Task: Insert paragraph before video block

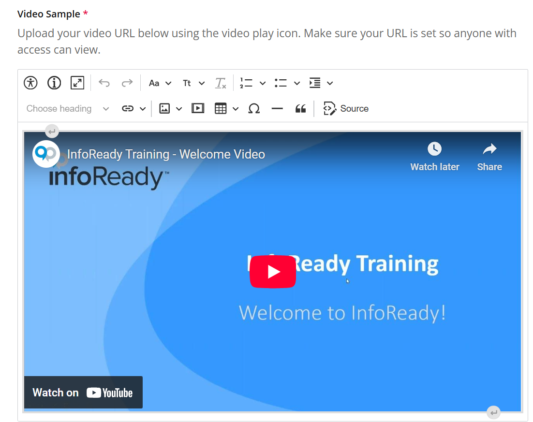Action: [52, 131]
